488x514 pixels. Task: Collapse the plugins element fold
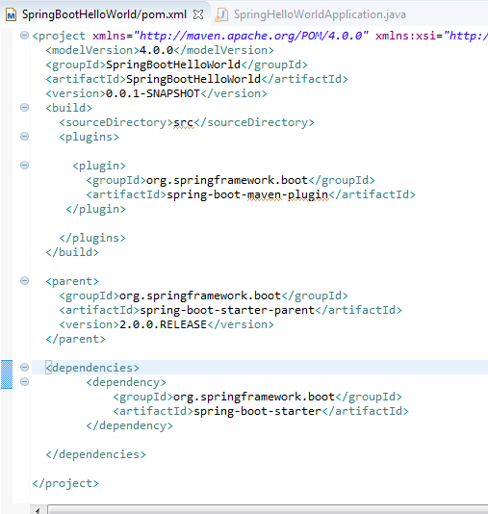pos(25,136)
